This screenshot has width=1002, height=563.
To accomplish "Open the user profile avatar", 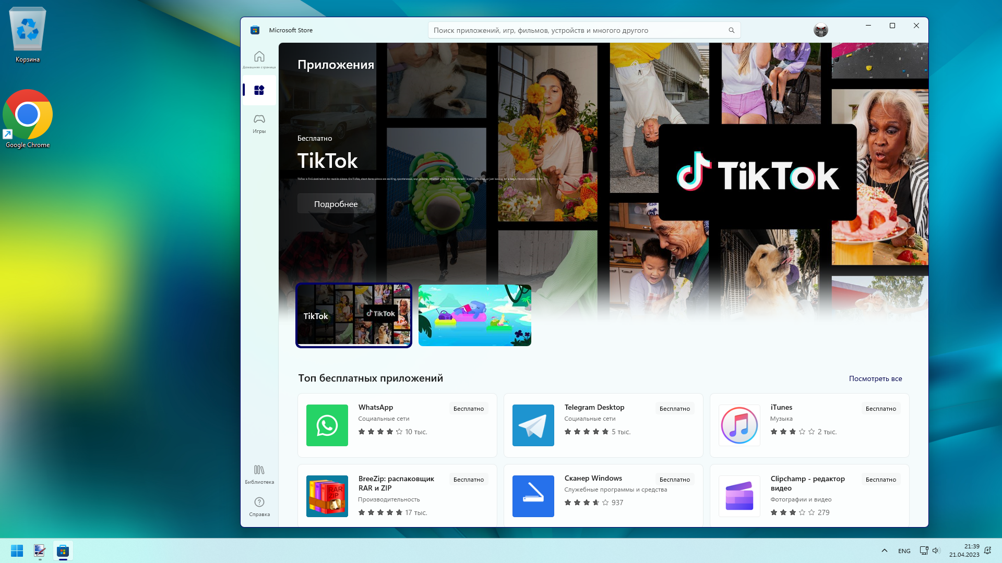I will pos(821,30).
